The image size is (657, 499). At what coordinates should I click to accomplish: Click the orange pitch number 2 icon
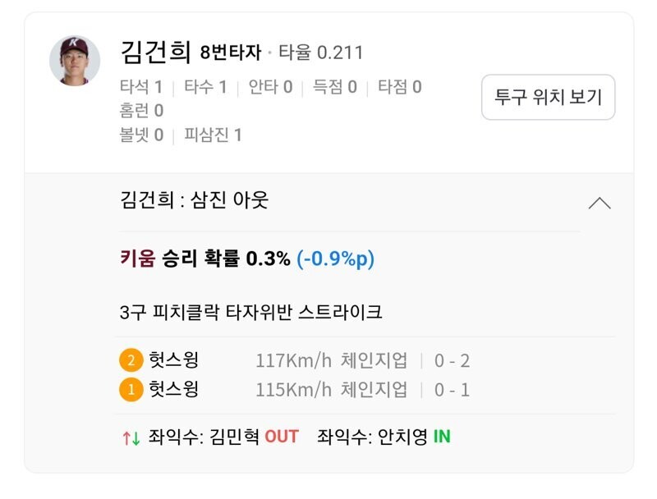point(131,360)
